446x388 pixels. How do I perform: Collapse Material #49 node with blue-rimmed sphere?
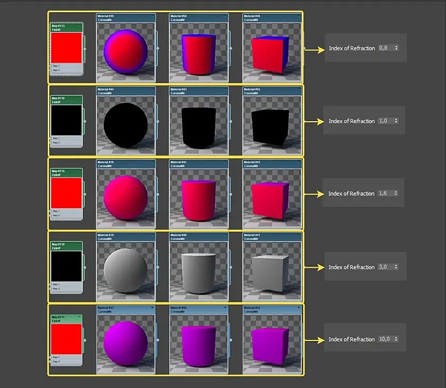152,16
